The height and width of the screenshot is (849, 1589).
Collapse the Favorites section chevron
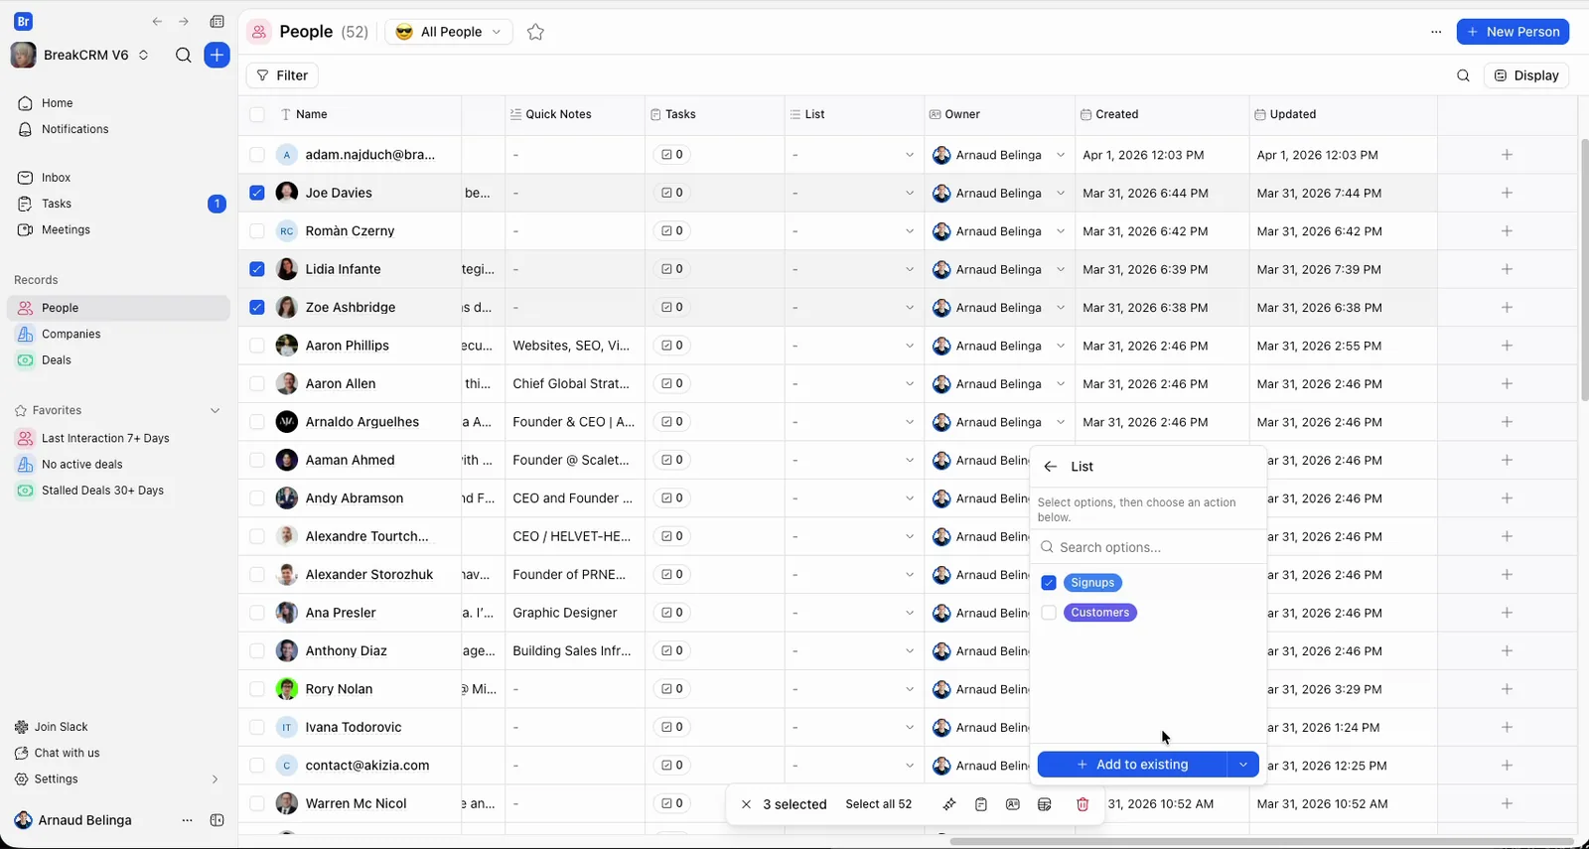[x=215, y=410]
